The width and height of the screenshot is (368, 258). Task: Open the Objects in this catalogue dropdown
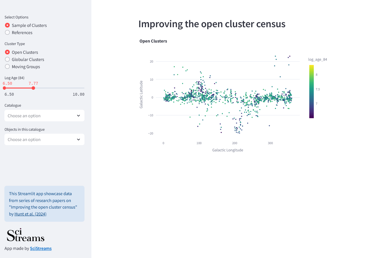tap(44, 139)
